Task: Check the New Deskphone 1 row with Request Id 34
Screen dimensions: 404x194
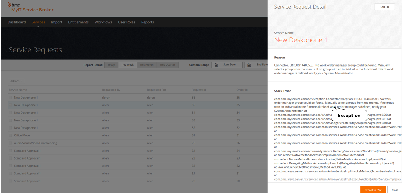Action: 10,113
